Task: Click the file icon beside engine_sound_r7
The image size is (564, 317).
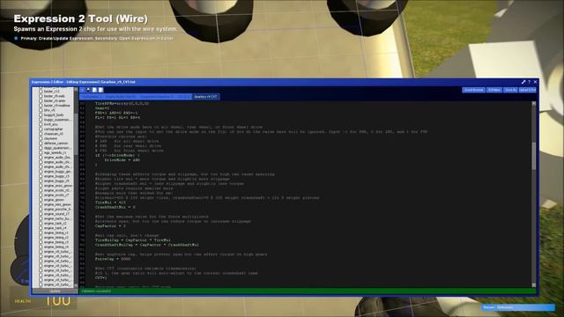Action: click(41, 214)
